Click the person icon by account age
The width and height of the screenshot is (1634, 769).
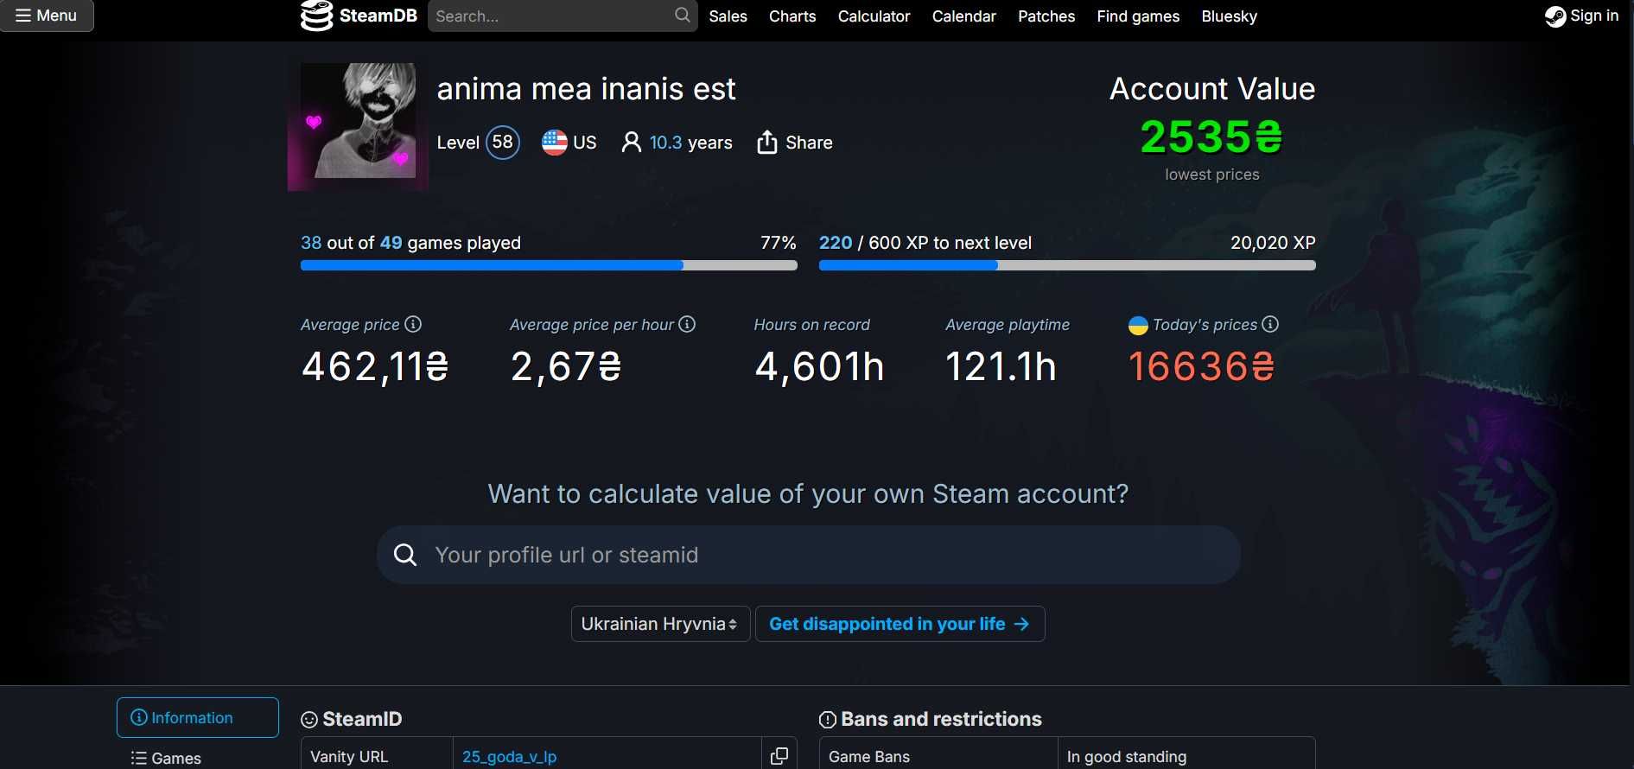click(632, 143)
